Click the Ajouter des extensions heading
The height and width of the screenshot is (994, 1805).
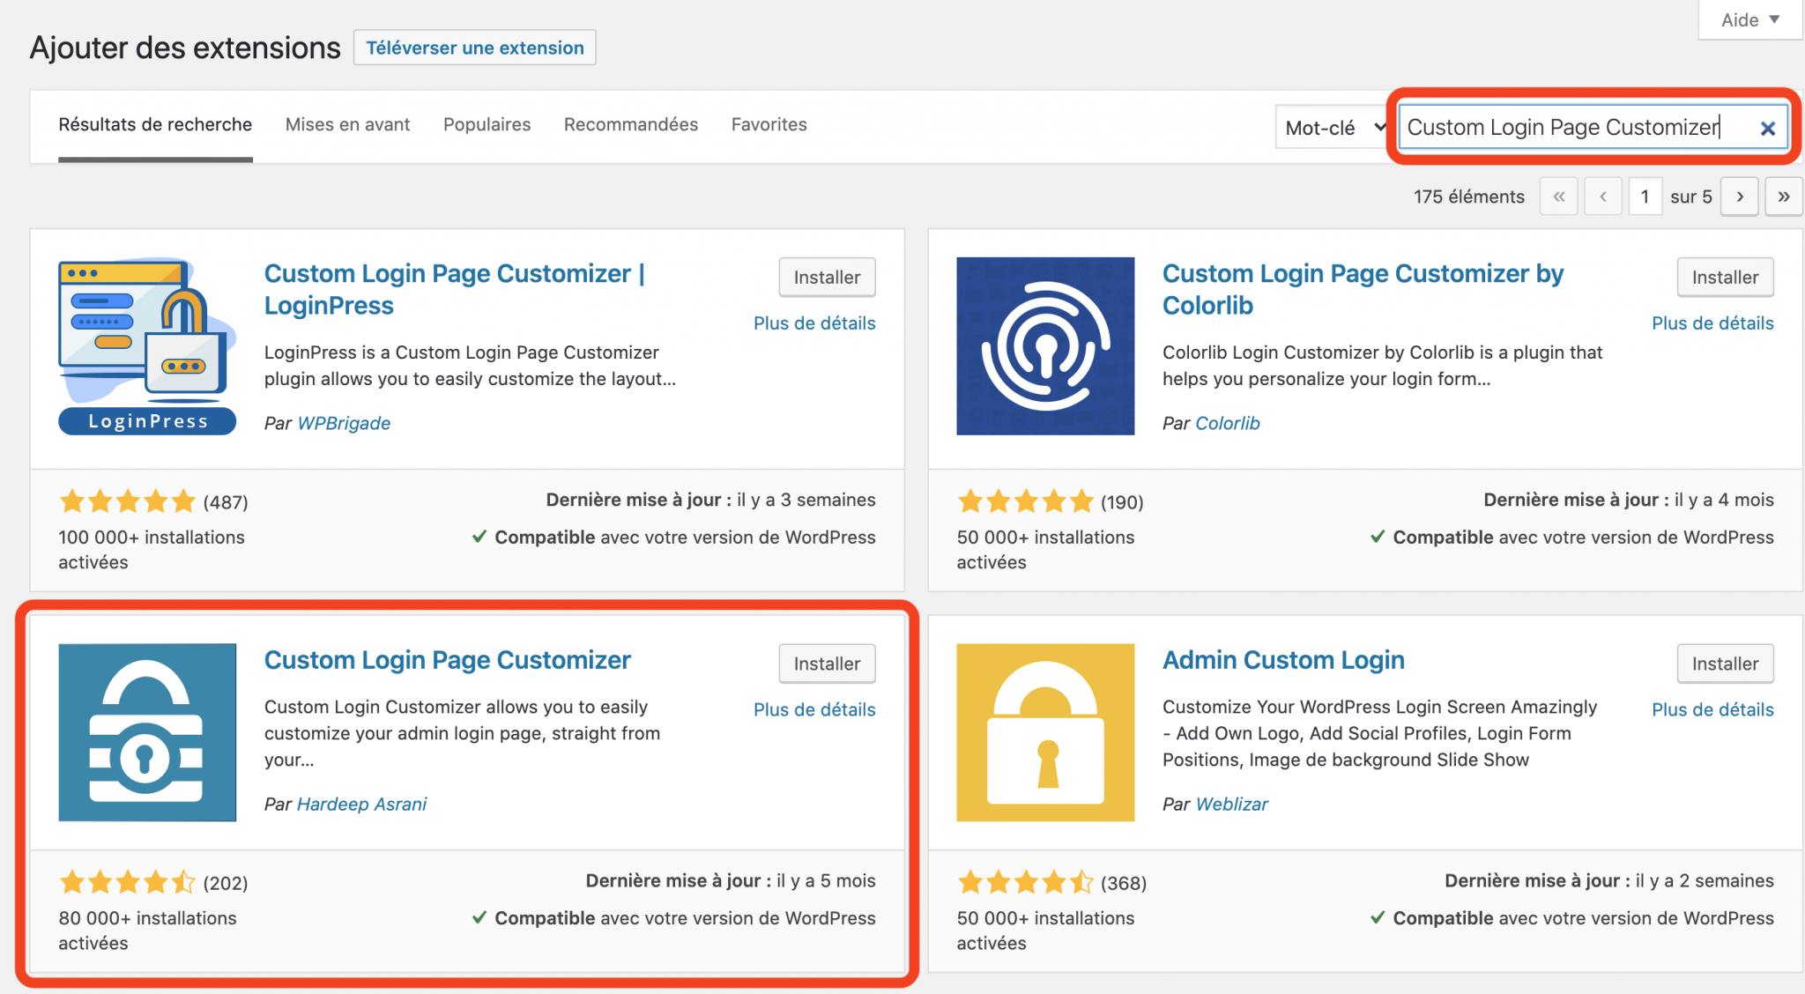click(185, 48)
